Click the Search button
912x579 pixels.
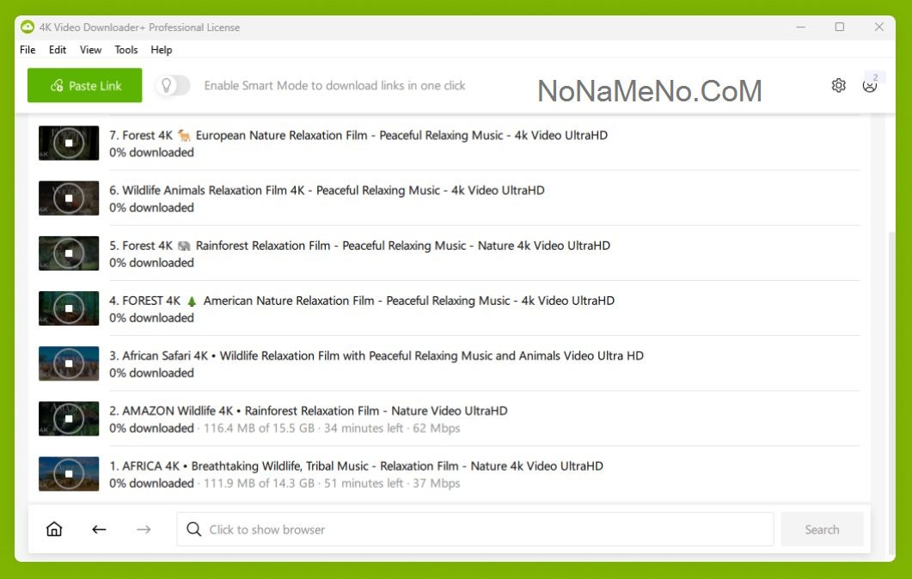[822, 529]
